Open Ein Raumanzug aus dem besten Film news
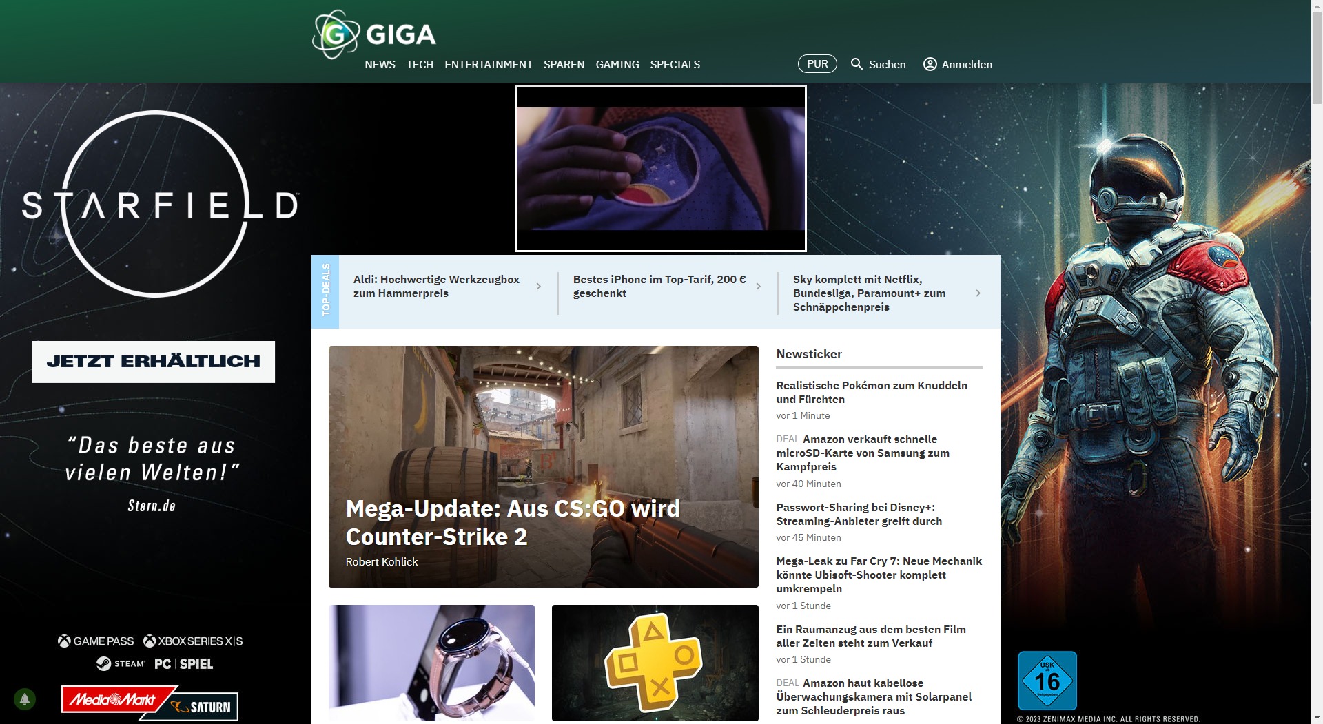The width and height of the screenshot is (1323, 724). click(871, 637)
